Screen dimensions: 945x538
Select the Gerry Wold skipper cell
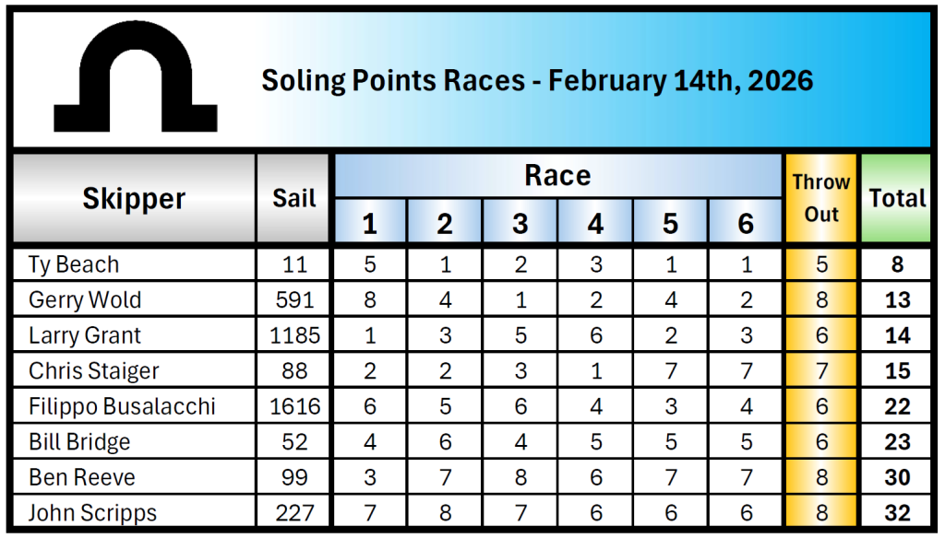pyautogui.click(x=84, y=300)
